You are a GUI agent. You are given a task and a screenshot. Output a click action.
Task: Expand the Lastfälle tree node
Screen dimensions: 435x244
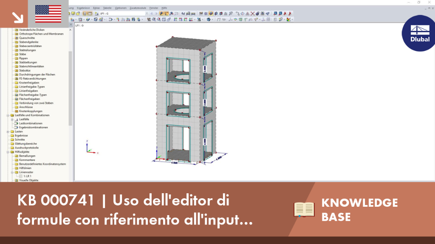[12, 119]
